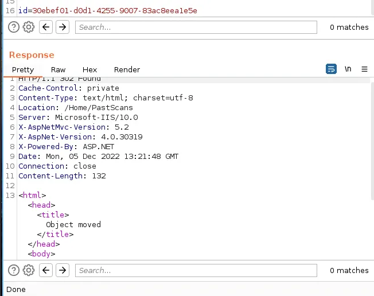Select the Location: /Home/PastScans header line
The image size is (374, 296).
click(x=76, y=108)
